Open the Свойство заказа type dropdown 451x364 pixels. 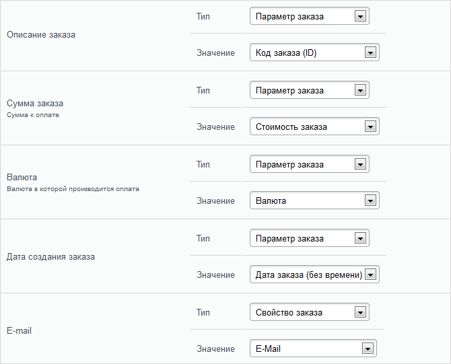(310, 312)
